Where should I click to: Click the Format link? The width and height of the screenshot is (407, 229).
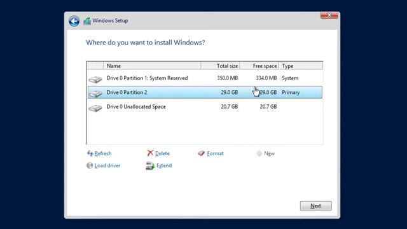pyautogui.click(x=215, y=153)
